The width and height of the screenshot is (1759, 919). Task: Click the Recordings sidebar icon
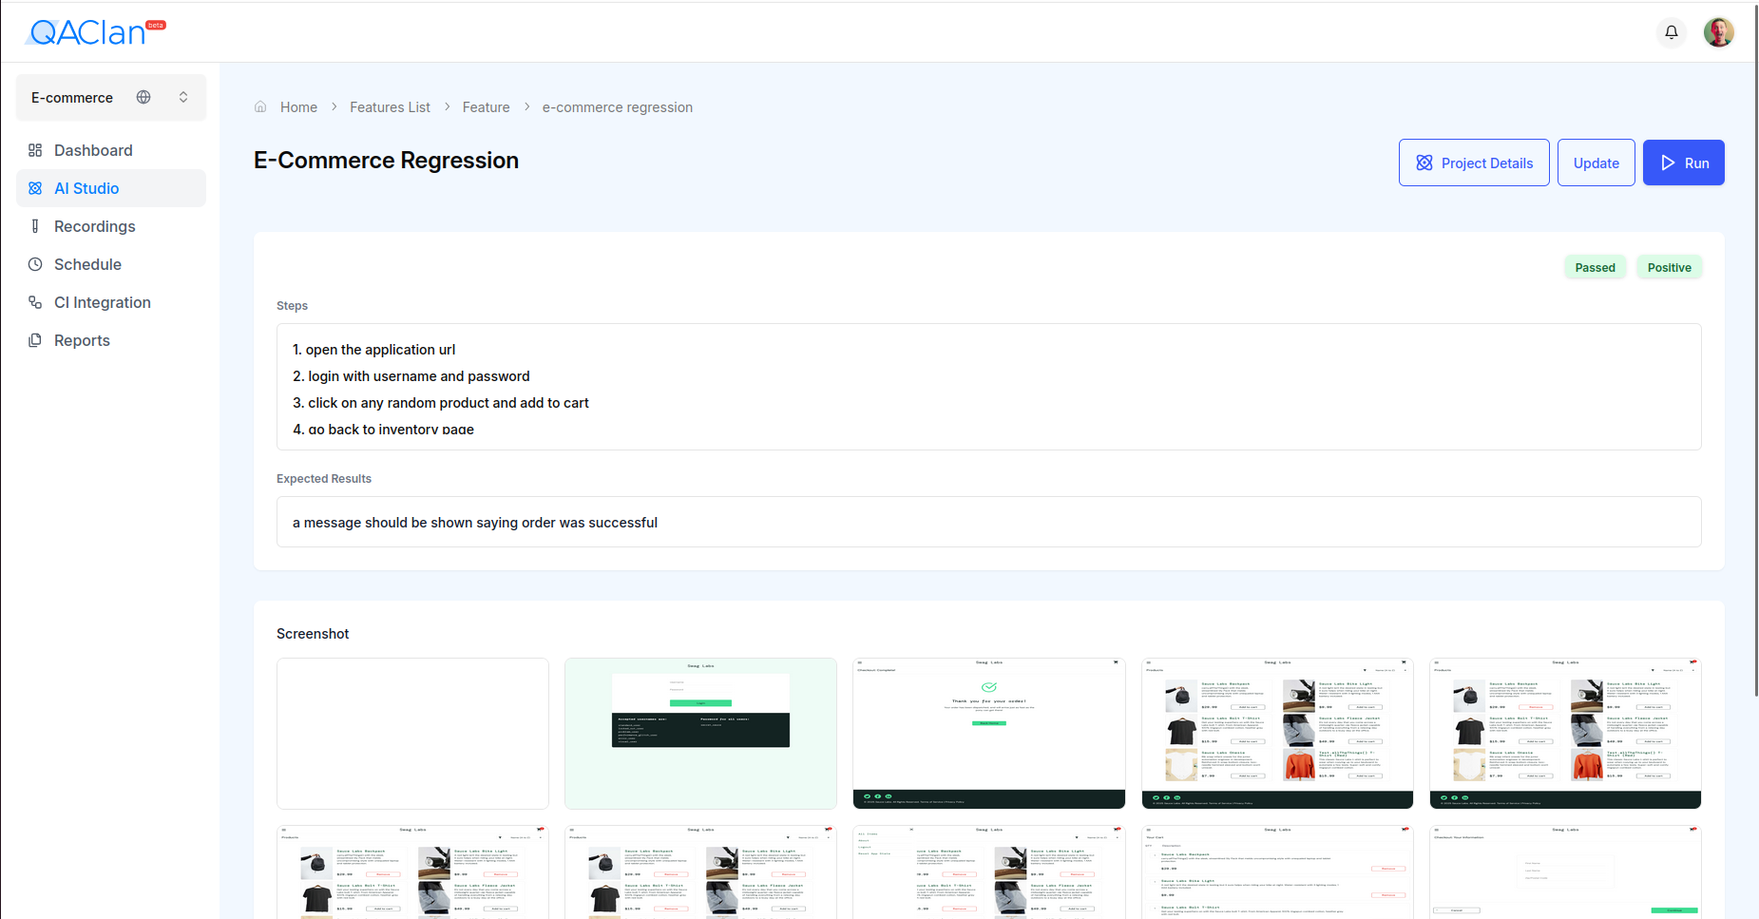pyautogui.click(x=35, y=226)
